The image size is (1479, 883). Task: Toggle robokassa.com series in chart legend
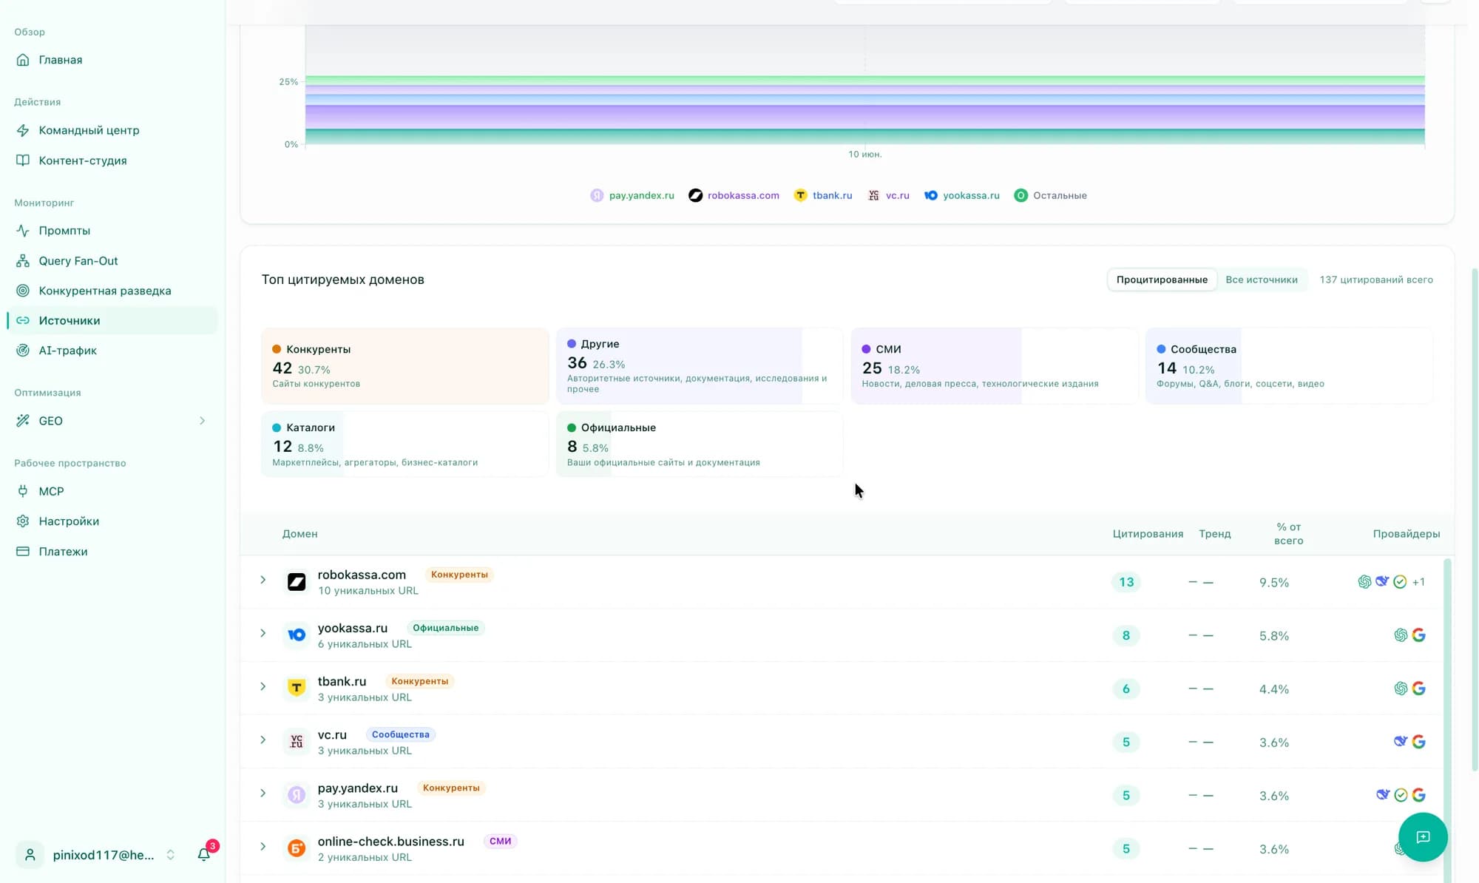734,195
